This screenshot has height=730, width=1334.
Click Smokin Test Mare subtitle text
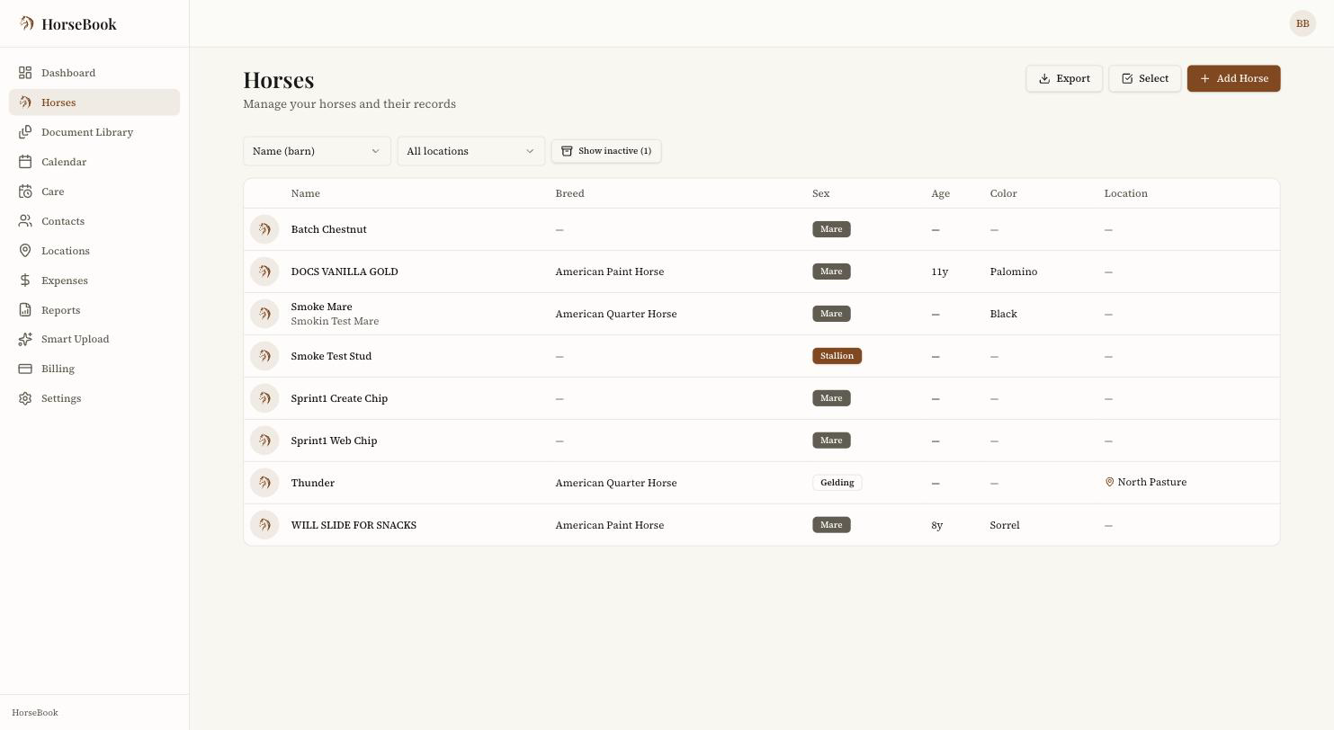336,321
